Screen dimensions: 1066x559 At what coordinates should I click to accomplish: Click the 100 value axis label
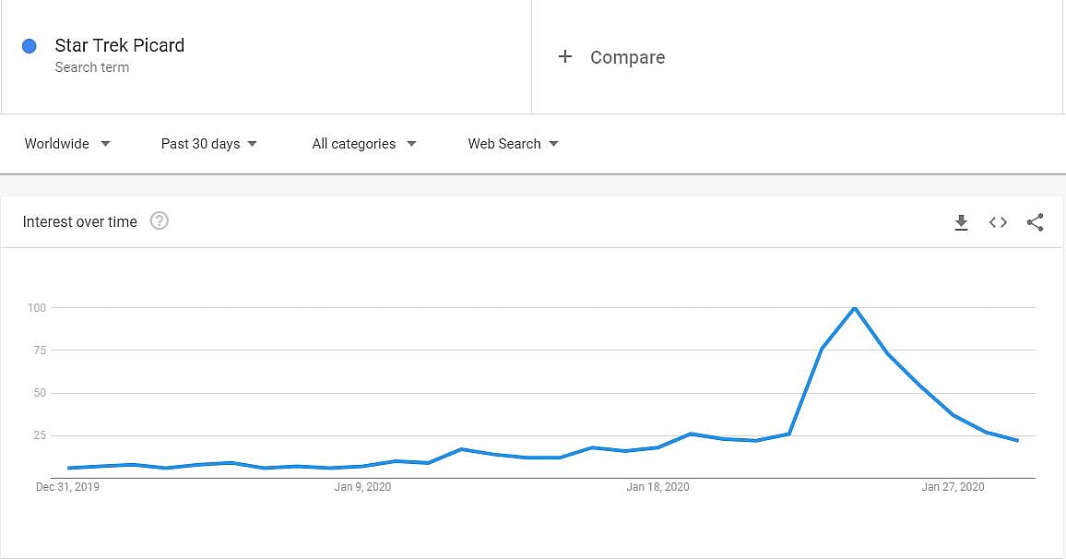pyautogui.click(x=36, y=307)
